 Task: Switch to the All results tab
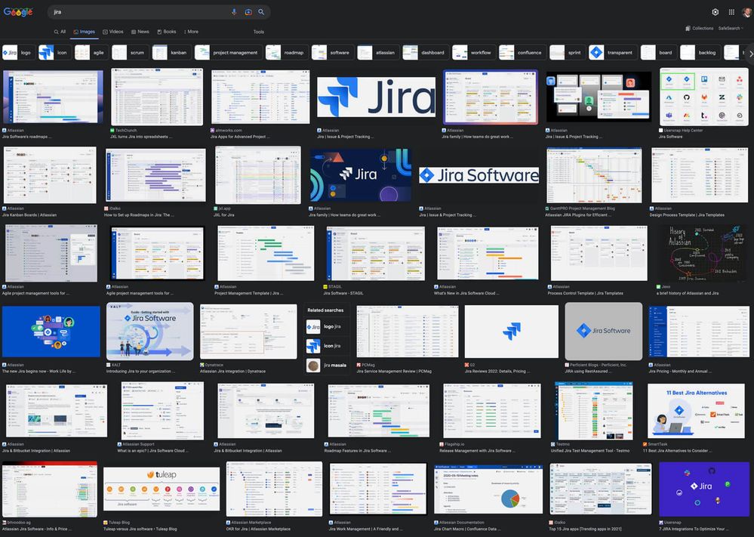(60, 32)
